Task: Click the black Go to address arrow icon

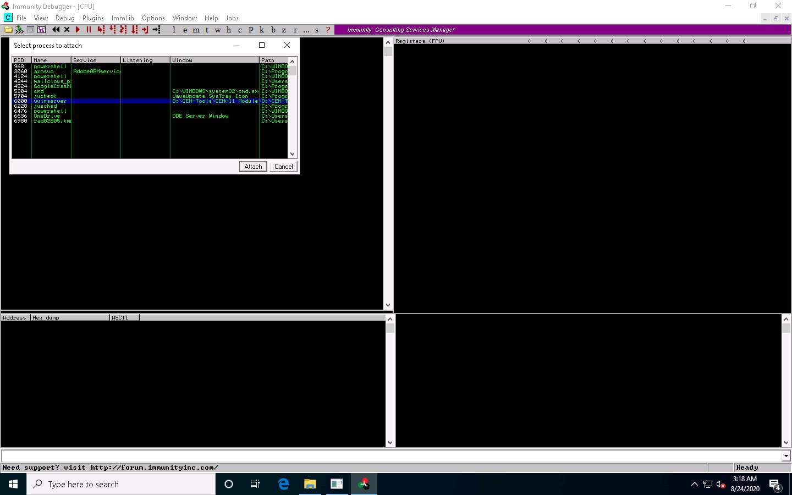Action: pyautogui.click(x=157, y=30)
